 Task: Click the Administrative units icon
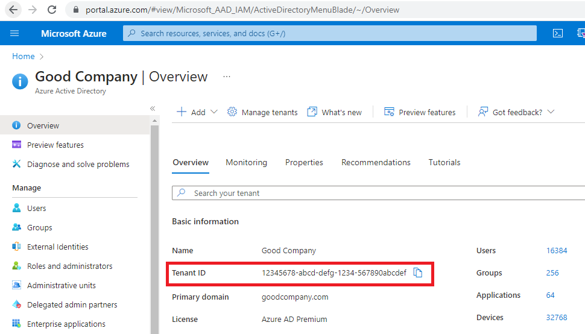coord(16,285)
